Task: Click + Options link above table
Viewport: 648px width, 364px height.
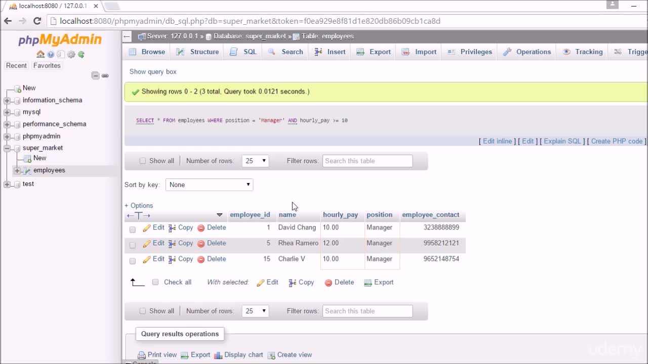Action: (x=139, y=206)
